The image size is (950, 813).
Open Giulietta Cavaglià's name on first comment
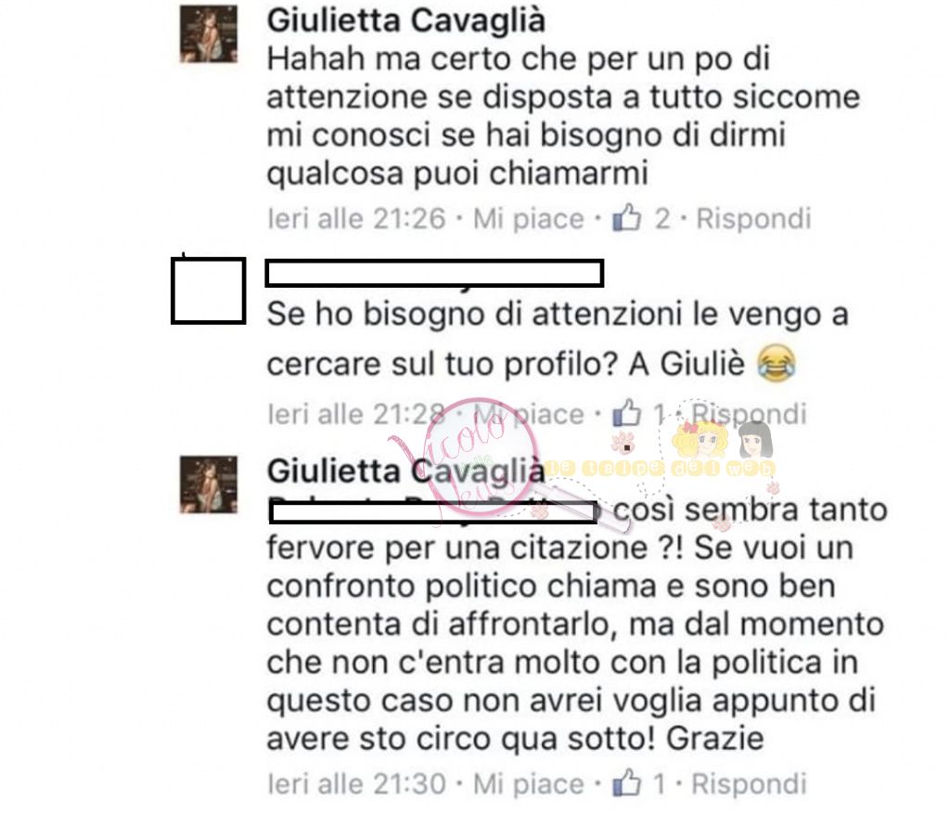coord(406,20)
